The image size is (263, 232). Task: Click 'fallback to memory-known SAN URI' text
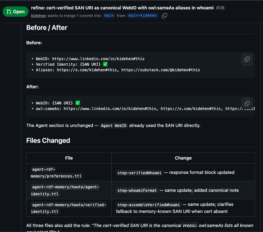153,211
